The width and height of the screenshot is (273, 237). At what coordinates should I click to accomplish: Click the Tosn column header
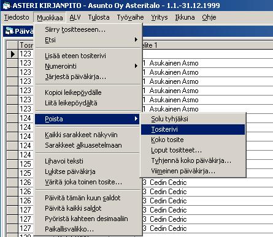(26, 45)
